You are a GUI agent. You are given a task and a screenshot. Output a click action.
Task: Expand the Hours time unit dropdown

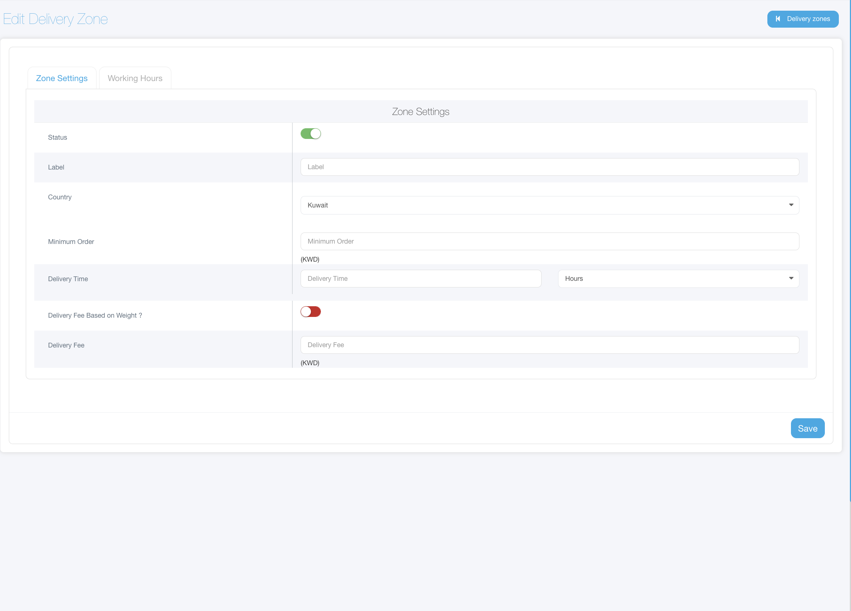click(x=678, y=279)
